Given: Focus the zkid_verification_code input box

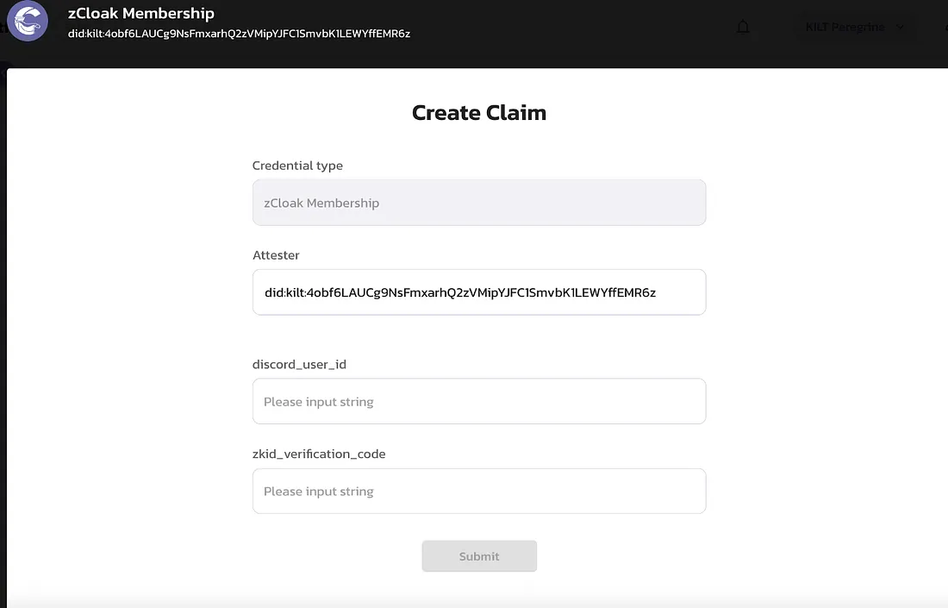Looking at the screenshot, I should [x=479, y=492].
